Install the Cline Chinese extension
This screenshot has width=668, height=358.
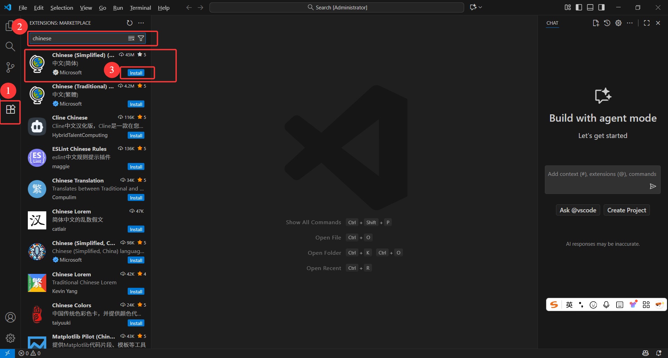(x=136, y=136)
